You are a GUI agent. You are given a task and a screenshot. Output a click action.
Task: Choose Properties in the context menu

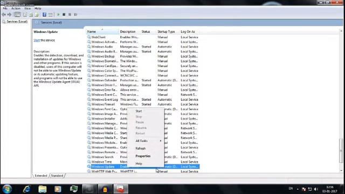146,156
